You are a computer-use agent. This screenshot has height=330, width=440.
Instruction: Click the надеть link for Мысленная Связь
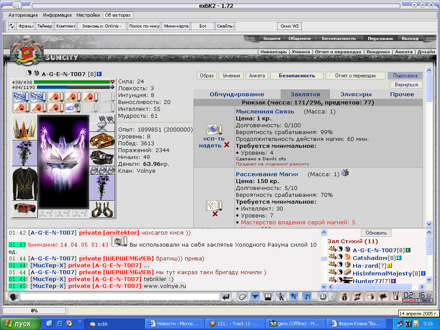[x=210, y=145]
